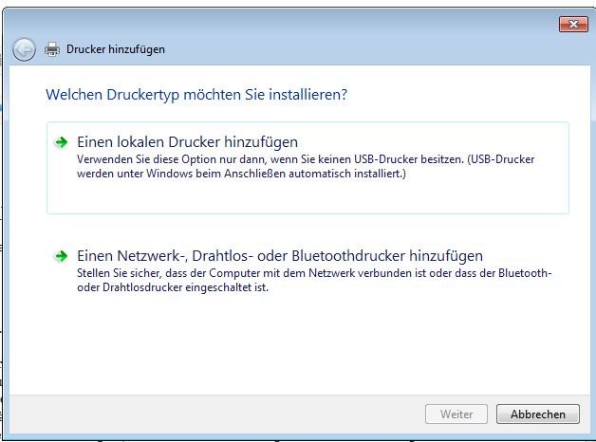Click the back arrow button
Viewport: 596px width, 442px height.
[x=24, y=49]
